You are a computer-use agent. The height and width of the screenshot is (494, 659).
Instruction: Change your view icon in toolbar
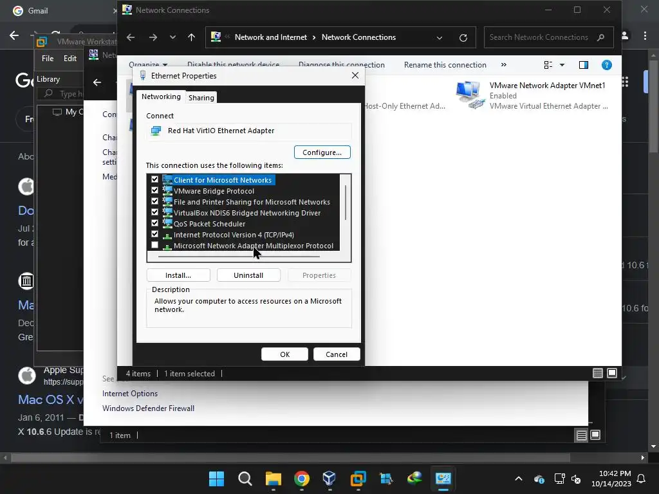(x=548, y=65)
